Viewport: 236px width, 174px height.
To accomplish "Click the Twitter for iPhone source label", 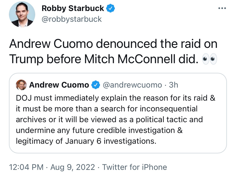I will (135, 167).
